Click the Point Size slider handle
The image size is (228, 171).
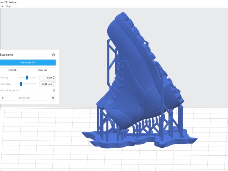pyautogui.click(x=21, y=84)
